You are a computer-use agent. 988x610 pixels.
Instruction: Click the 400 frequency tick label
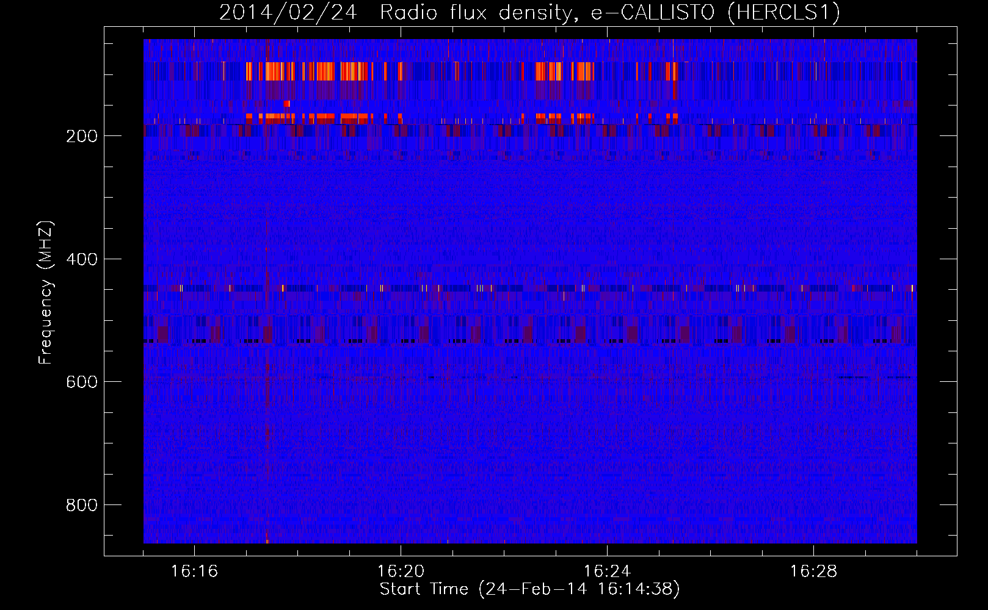pos(82,259)
